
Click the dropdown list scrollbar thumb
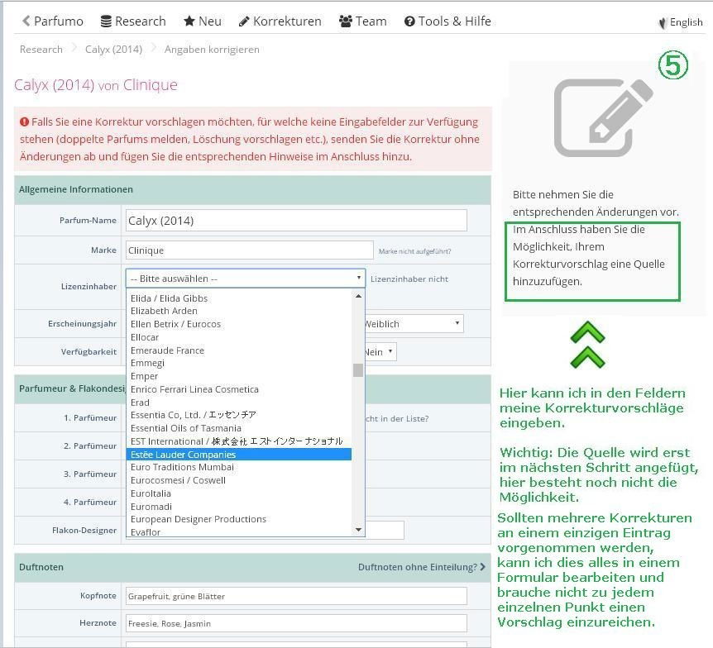pyautogui.click(x=358, y=370)
